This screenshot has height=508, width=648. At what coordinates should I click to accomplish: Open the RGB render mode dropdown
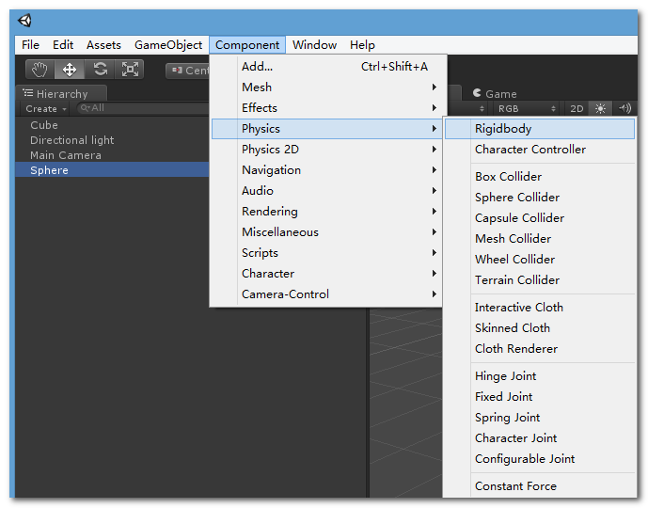pos(526,109)
